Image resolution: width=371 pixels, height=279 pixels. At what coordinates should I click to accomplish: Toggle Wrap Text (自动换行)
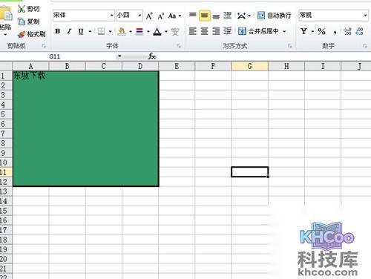tap(274, 16)
